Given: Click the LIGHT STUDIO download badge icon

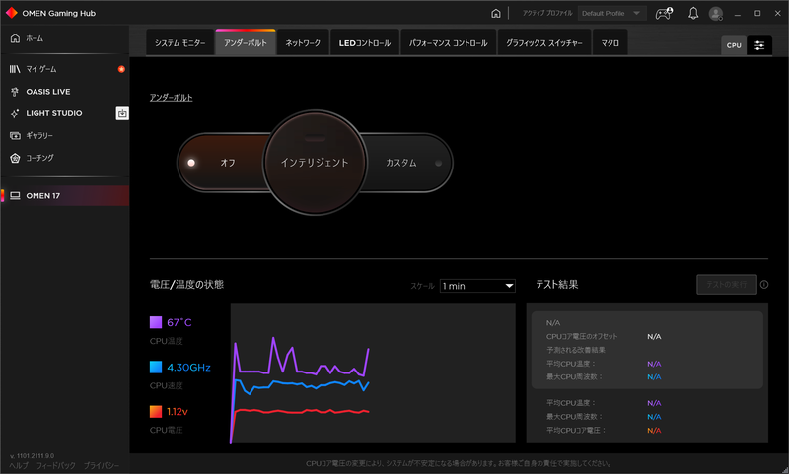Looking at the screenshot, I should (x=121, y=113).
